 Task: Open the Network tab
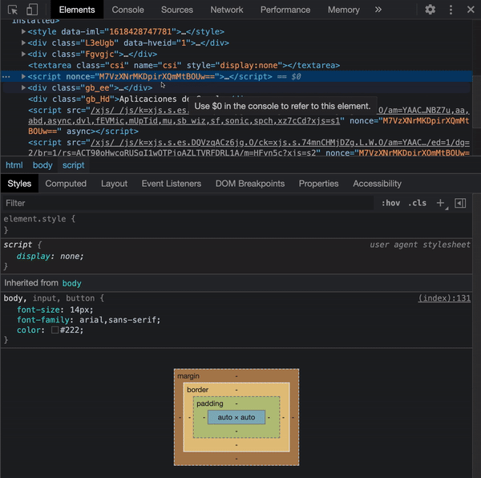tap(227, 10)
